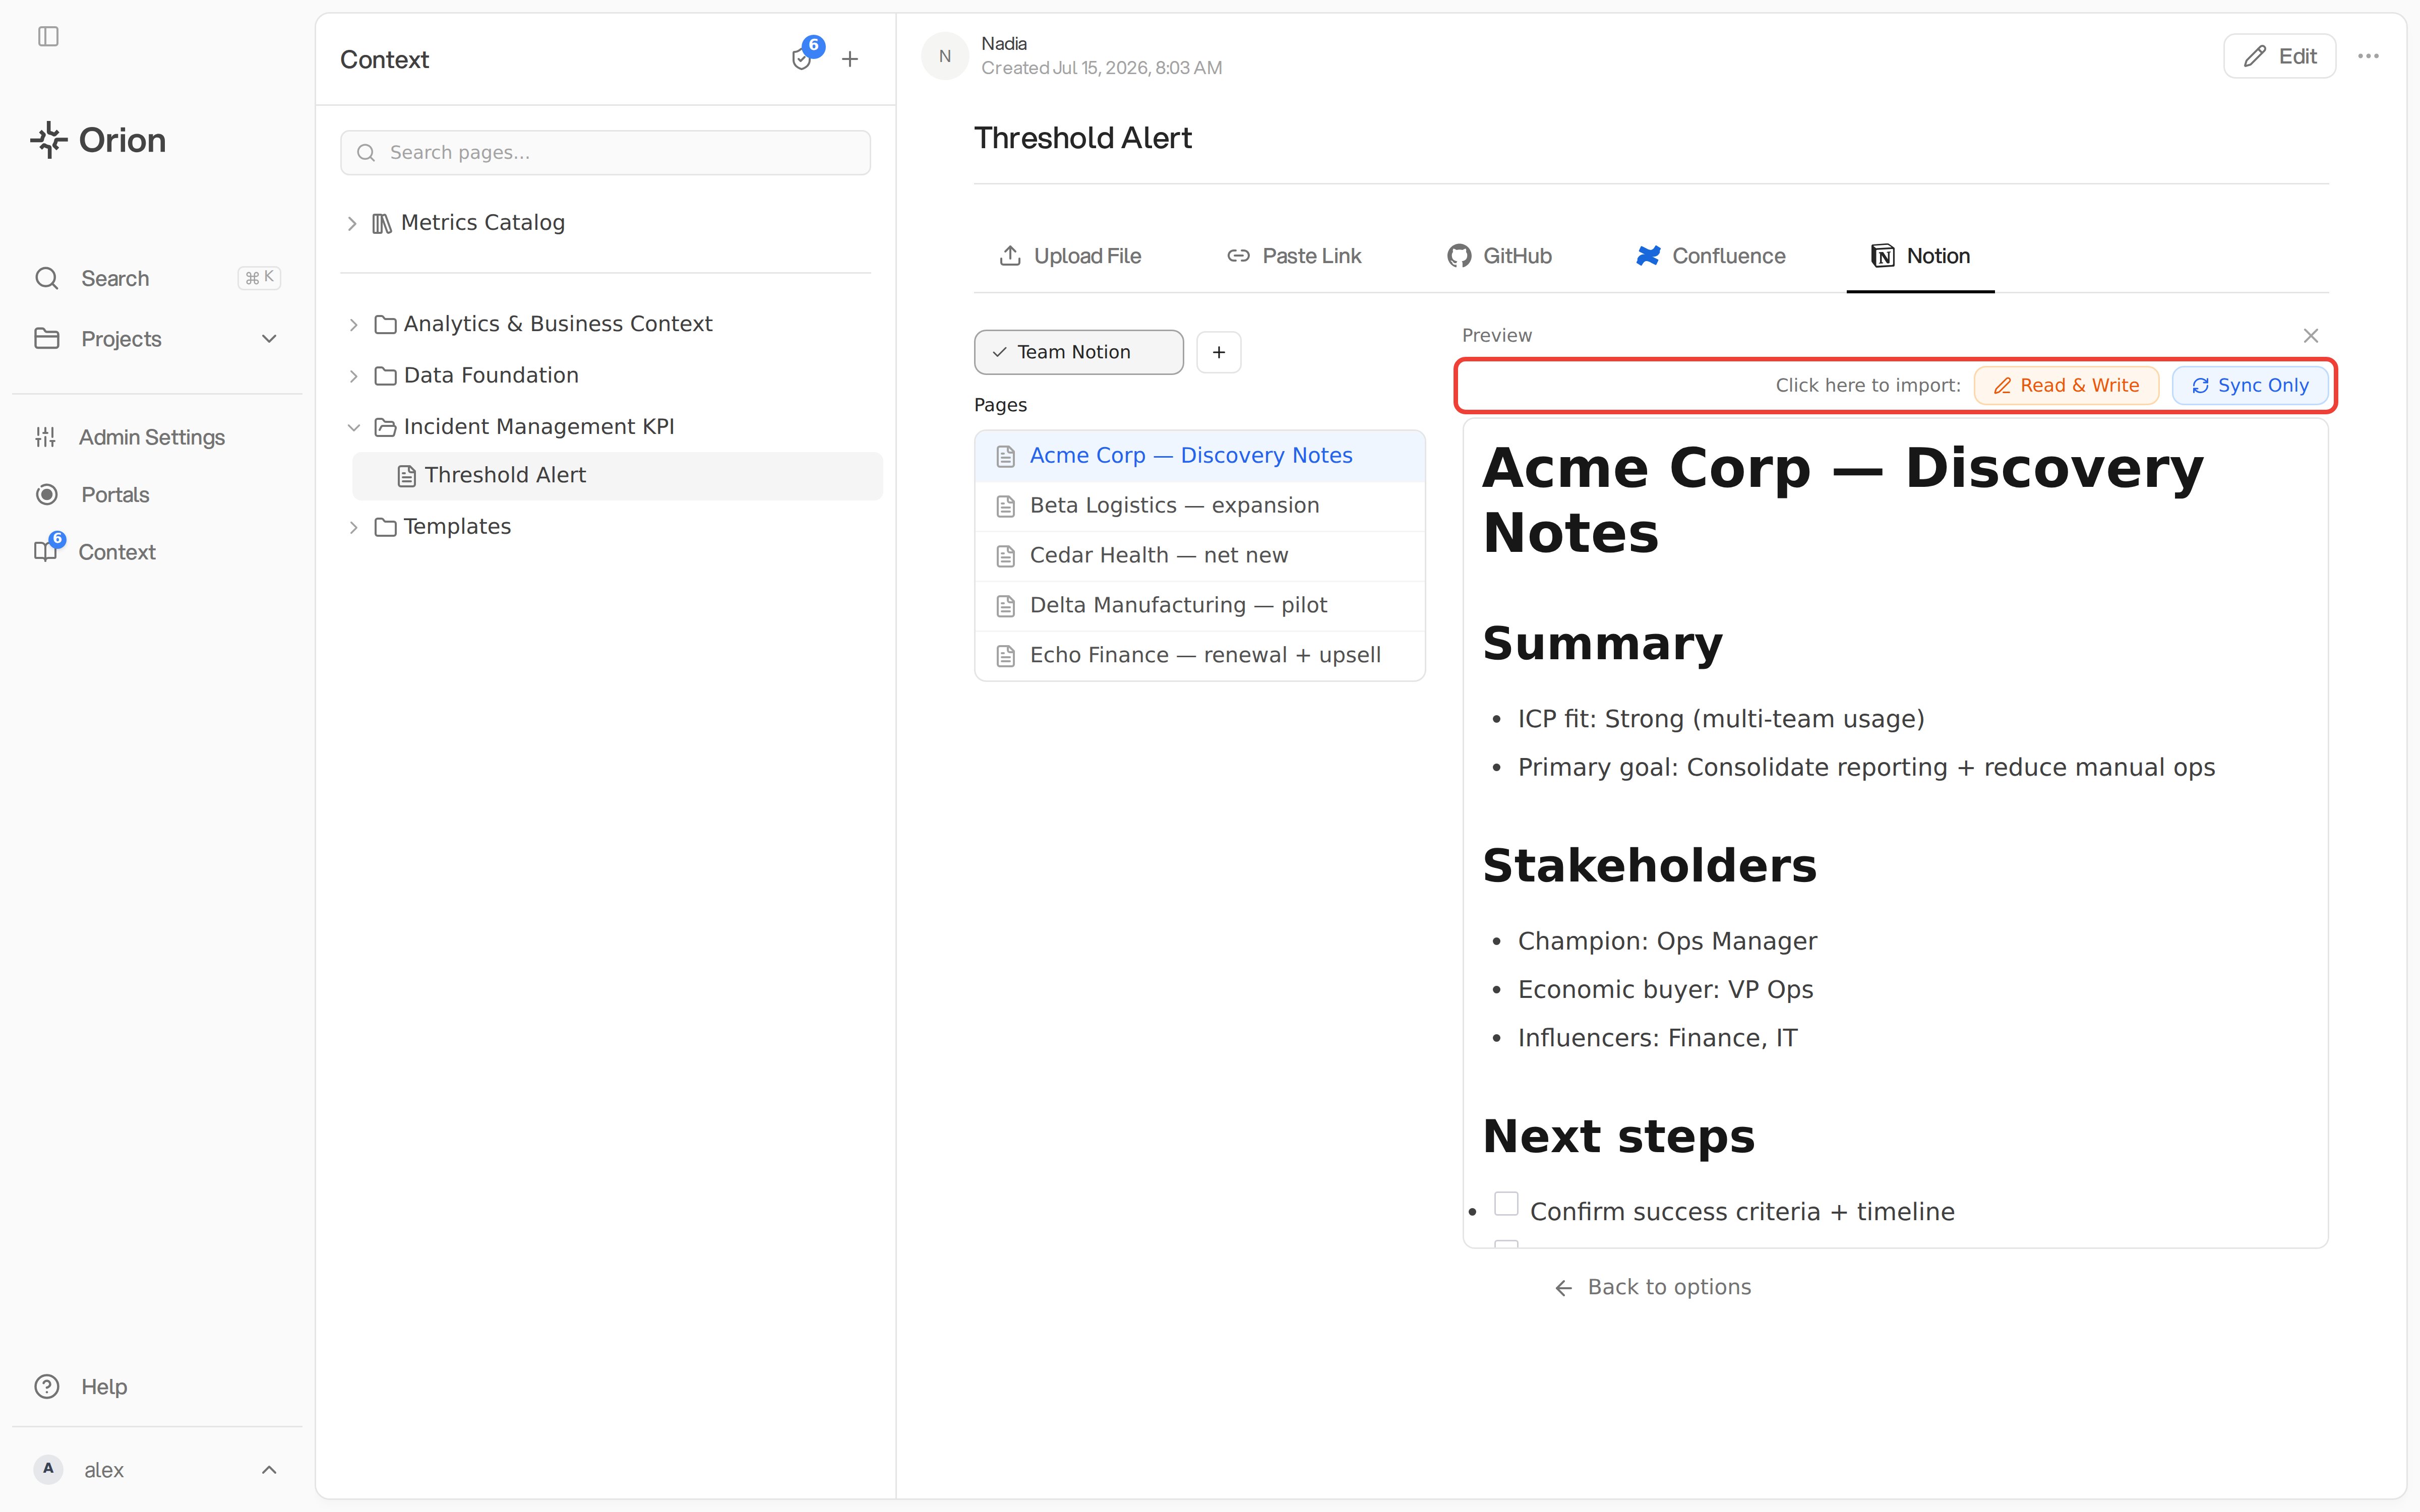Select Cedar Health — net new page

click(x=1200, y=556)
